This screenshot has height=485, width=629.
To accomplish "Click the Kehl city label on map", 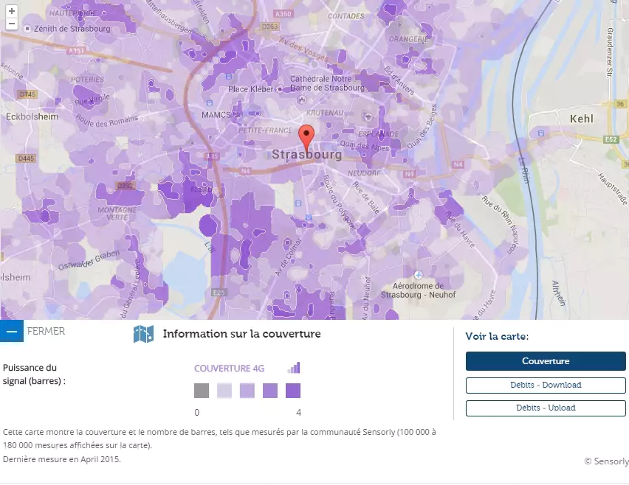I will coord(582,119).
